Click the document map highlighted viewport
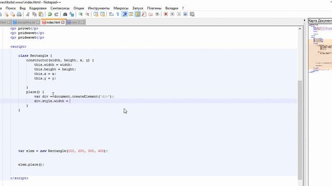Screen dimensions: 332x186 (320, 54)
